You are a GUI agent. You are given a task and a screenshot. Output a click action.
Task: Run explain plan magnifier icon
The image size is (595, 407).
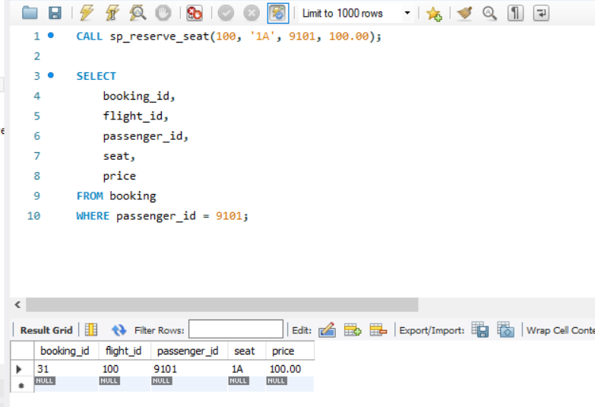click(138, 13)
